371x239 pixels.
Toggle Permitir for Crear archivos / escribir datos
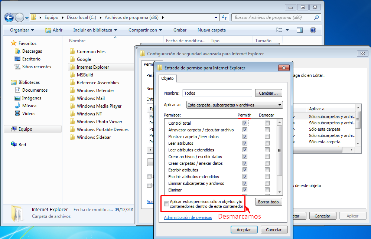coord(245,157)
